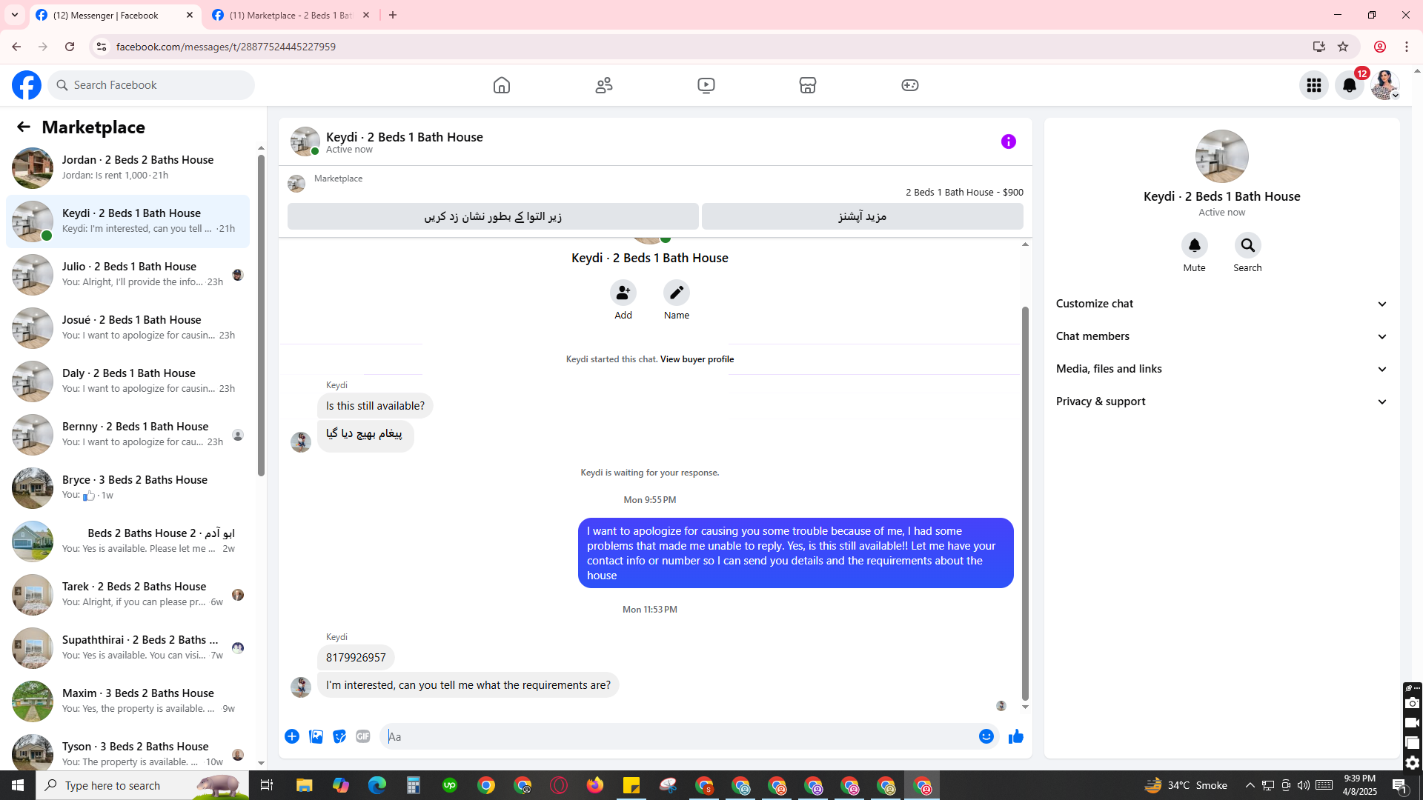The image size is (1423, 800).
Task: Click the Gaming icon in top navigation
Action: [x=909, y=85]
